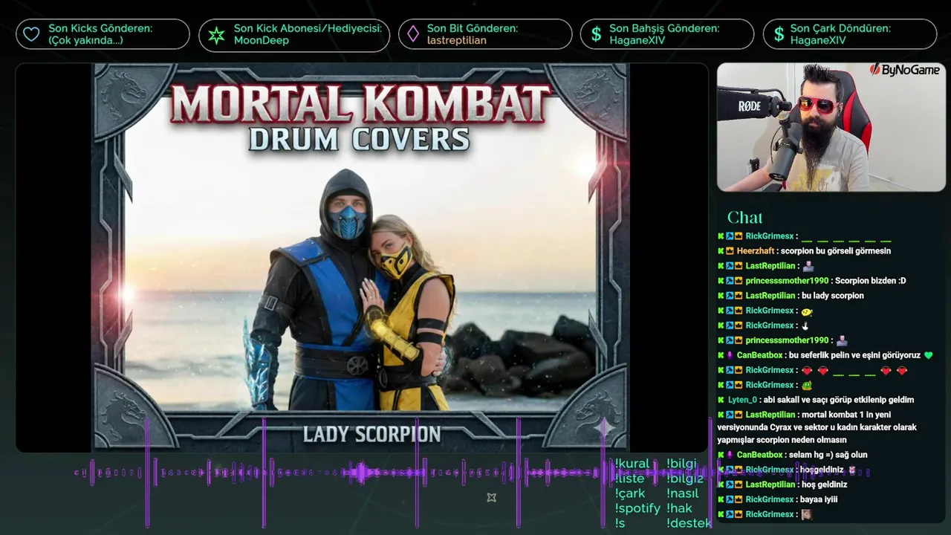Click the !liste command text
Viewport: 951px width, 535px height.
(x=629, y=479)
